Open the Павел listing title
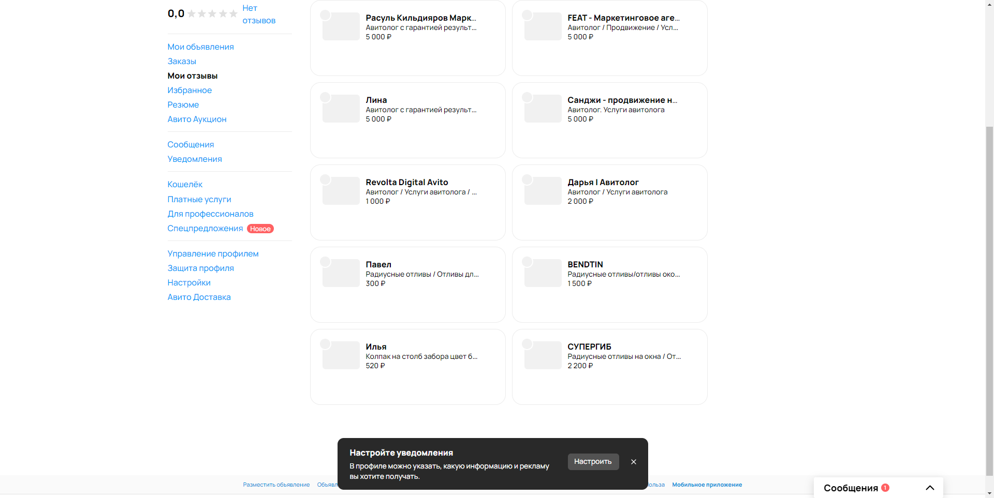Screen dimensions: 994x498 pyautogui.click(x=378, y=264)
